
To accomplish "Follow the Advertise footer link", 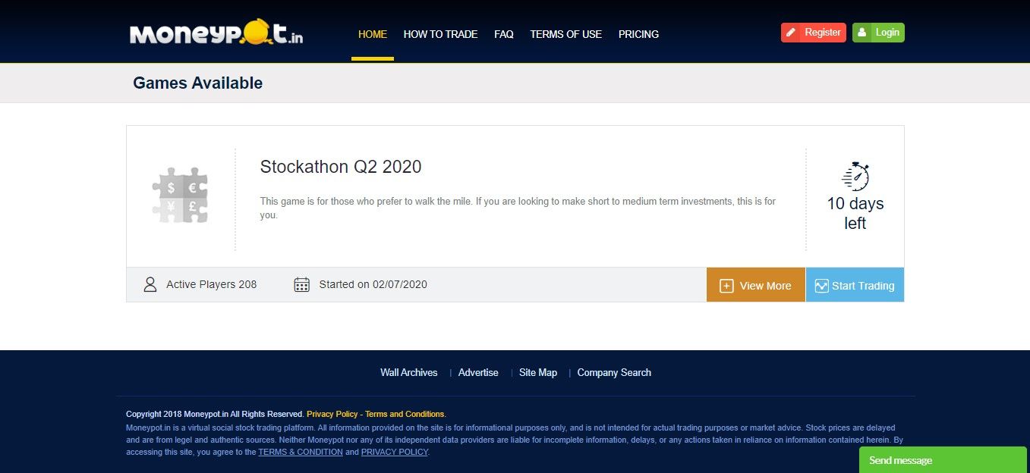I will point(478,372).
